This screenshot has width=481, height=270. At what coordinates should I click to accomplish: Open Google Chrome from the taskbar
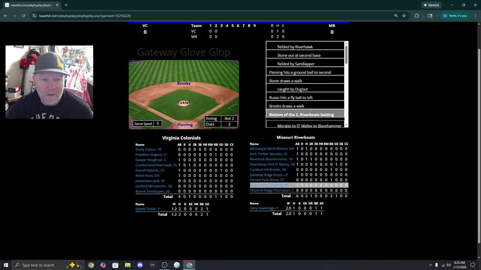[91, 265]
